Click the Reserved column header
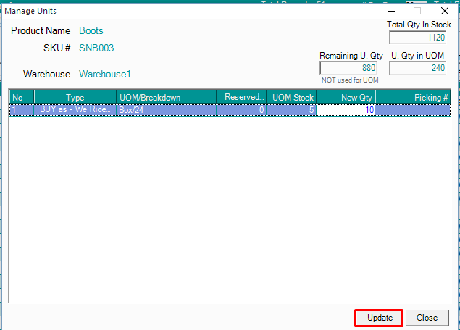 click(241, 98)
